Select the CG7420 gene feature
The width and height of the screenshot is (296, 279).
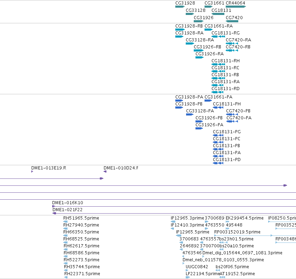pyautogui.click(x=232, y=21)
